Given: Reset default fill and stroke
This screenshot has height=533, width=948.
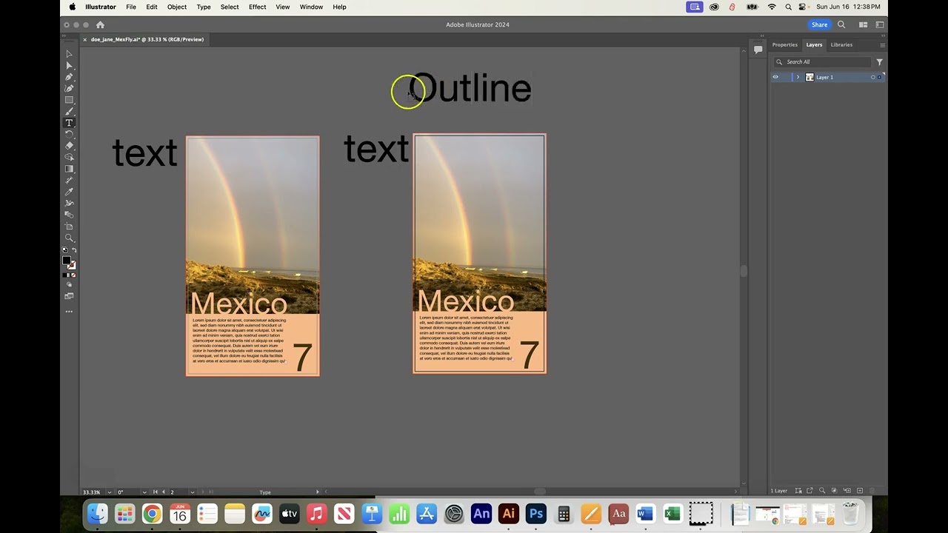Looking at the screenshot, I should click(x=64, y=250).
